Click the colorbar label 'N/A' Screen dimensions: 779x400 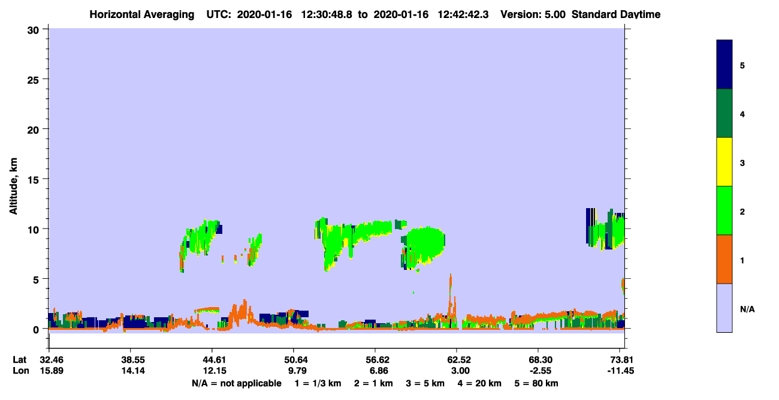[x=747, y=309]
